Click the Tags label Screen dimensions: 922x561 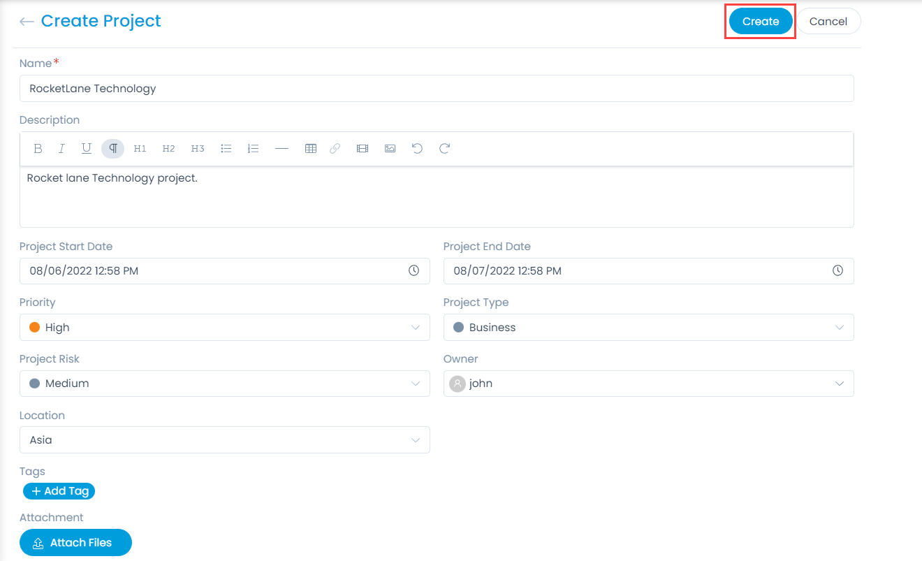click(x=32, y=472)
